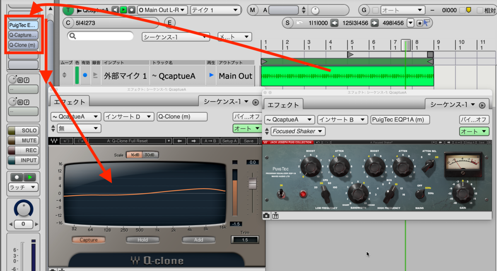Click the input monitor icon in 録音 column
This screenshot has height=271, width=497.
tap(96, 75)
